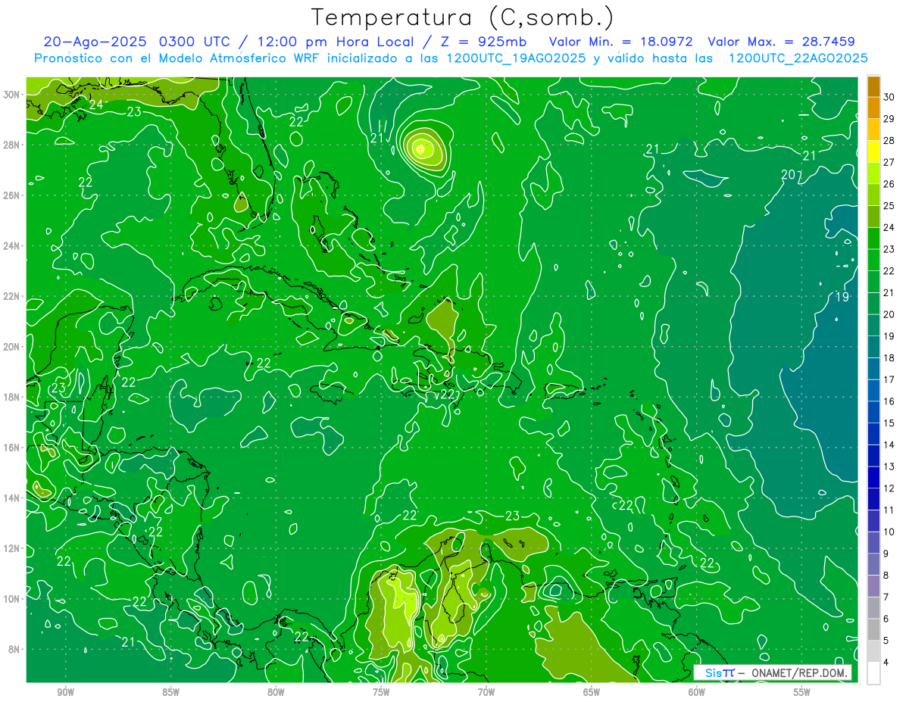Click the hurricane warm-core eye marker
Screen dimensions: 909x702
(420, 149)
